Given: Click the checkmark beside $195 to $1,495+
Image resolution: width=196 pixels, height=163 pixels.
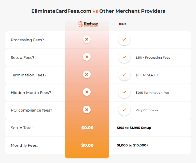Looking at the screenshot, I should click(x=124, y=75).
